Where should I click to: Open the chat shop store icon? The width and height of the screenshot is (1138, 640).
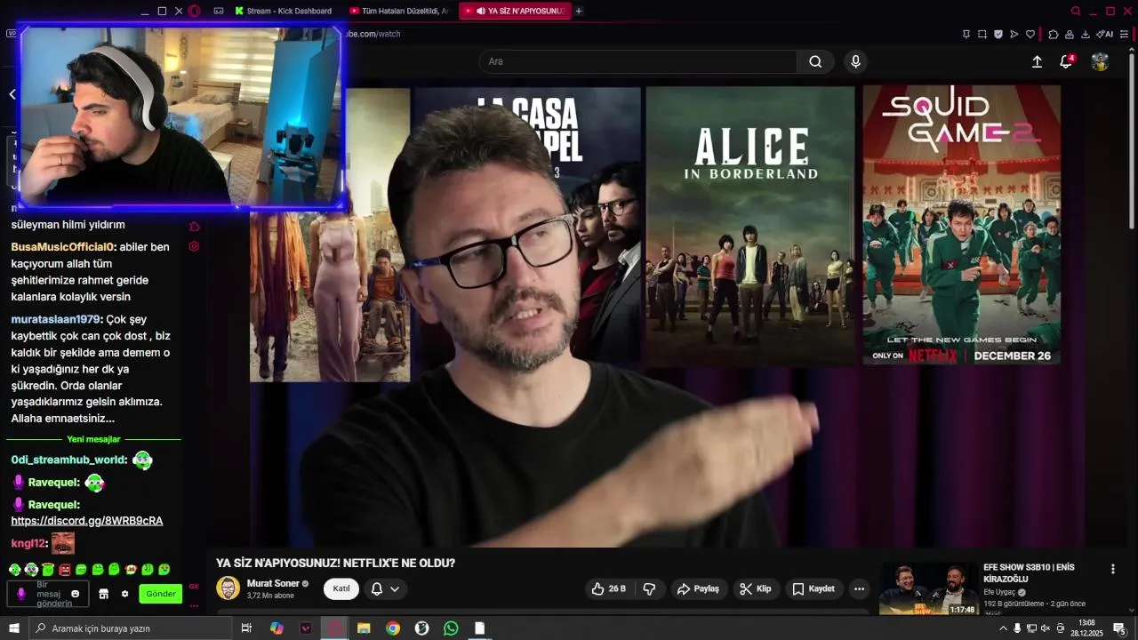click(x=103, y=594)
